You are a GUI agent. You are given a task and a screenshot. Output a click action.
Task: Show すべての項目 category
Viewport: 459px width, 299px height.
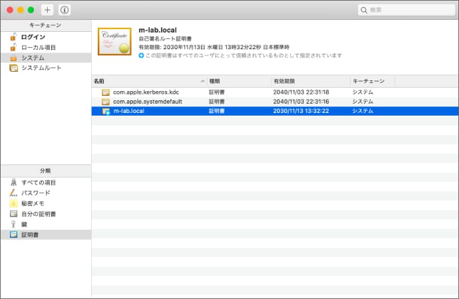[38, 182]
